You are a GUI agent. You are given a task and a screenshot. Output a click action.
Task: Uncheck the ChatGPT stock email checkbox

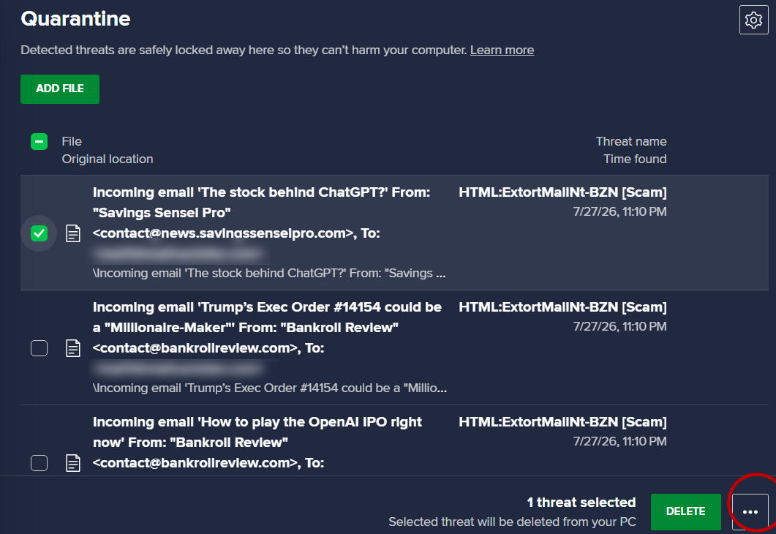coord(39,233)
